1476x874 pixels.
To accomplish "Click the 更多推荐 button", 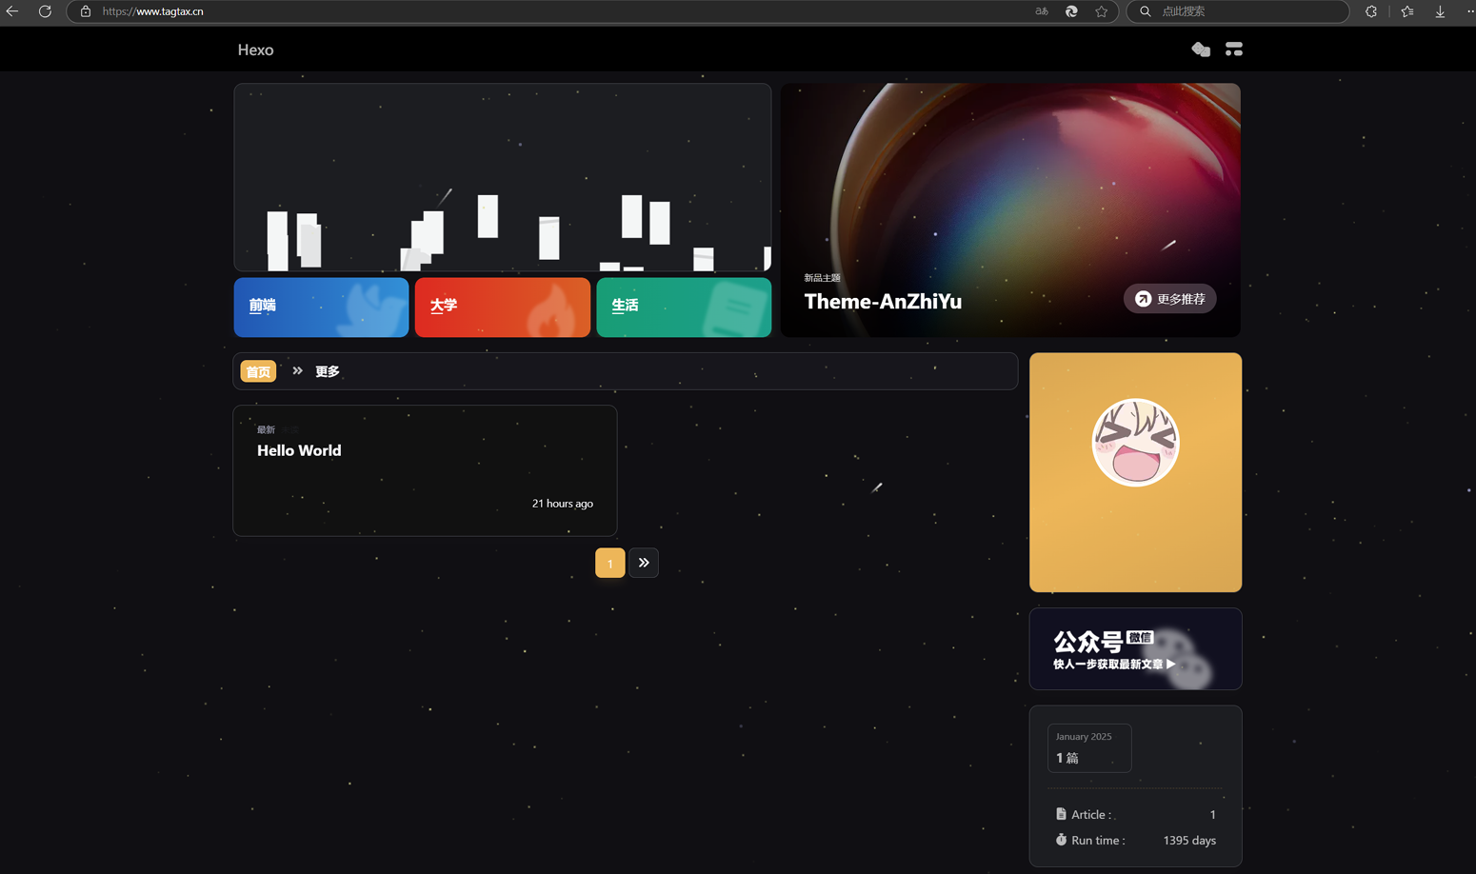I will point(1169,299).
